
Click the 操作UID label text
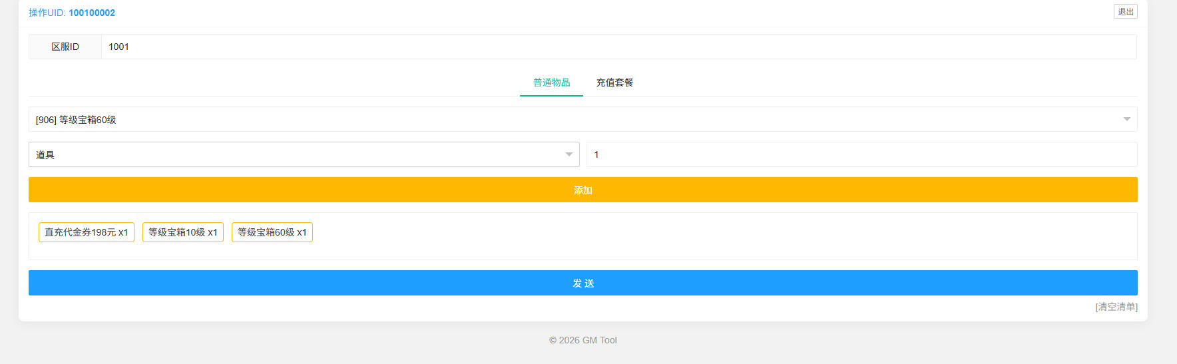(x=47, y=13)
